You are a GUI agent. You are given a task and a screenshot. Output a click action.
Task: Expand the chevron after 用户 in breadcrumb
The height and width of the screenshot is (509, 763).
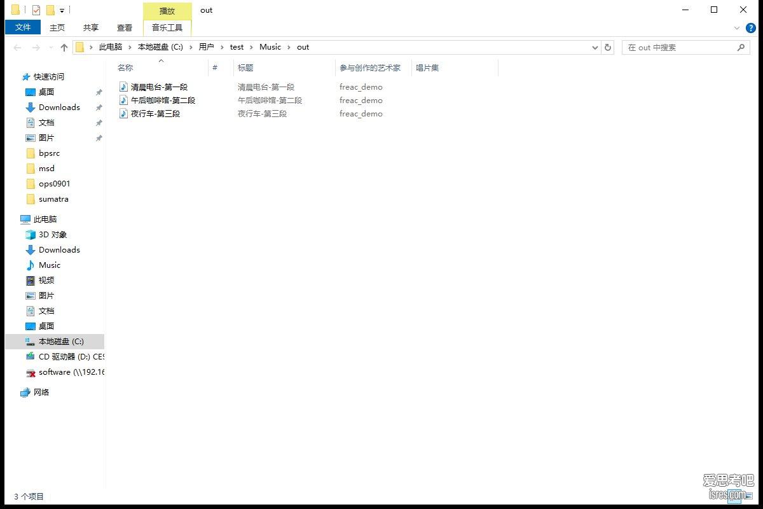coord(222,47)
